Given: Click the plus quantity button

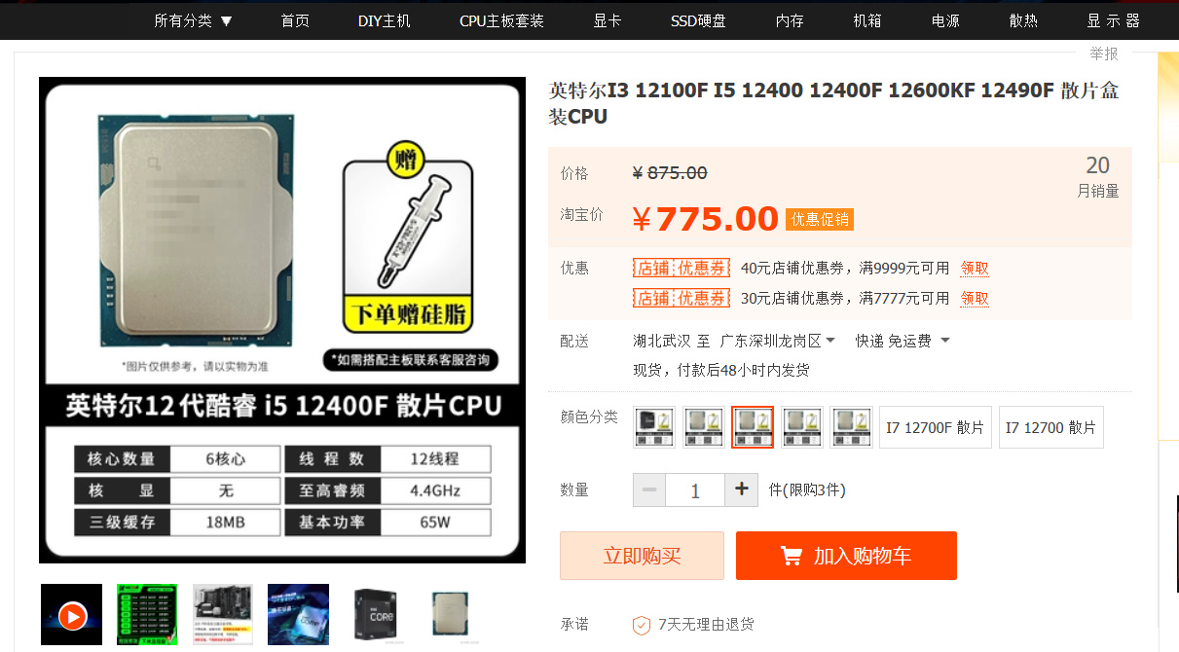Looking at the screenshot, I should [741, 489].
